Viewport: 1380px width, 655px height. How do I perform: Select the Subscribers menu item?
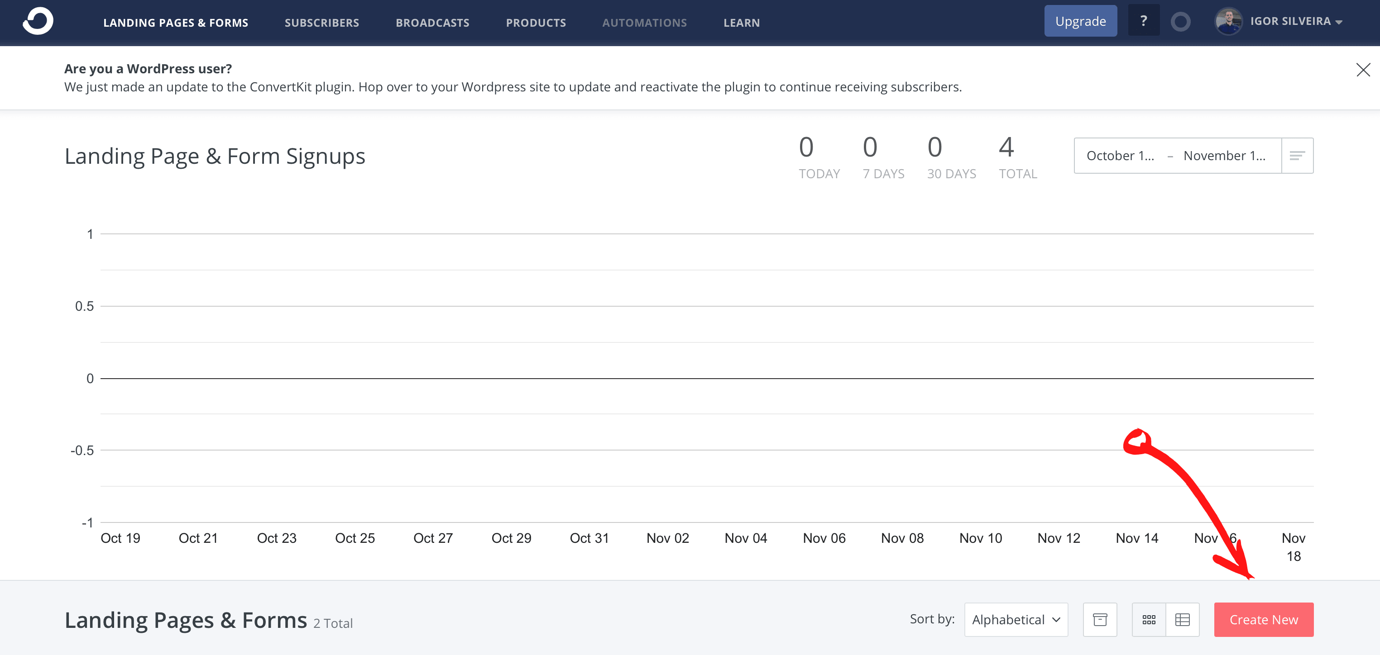321,23
